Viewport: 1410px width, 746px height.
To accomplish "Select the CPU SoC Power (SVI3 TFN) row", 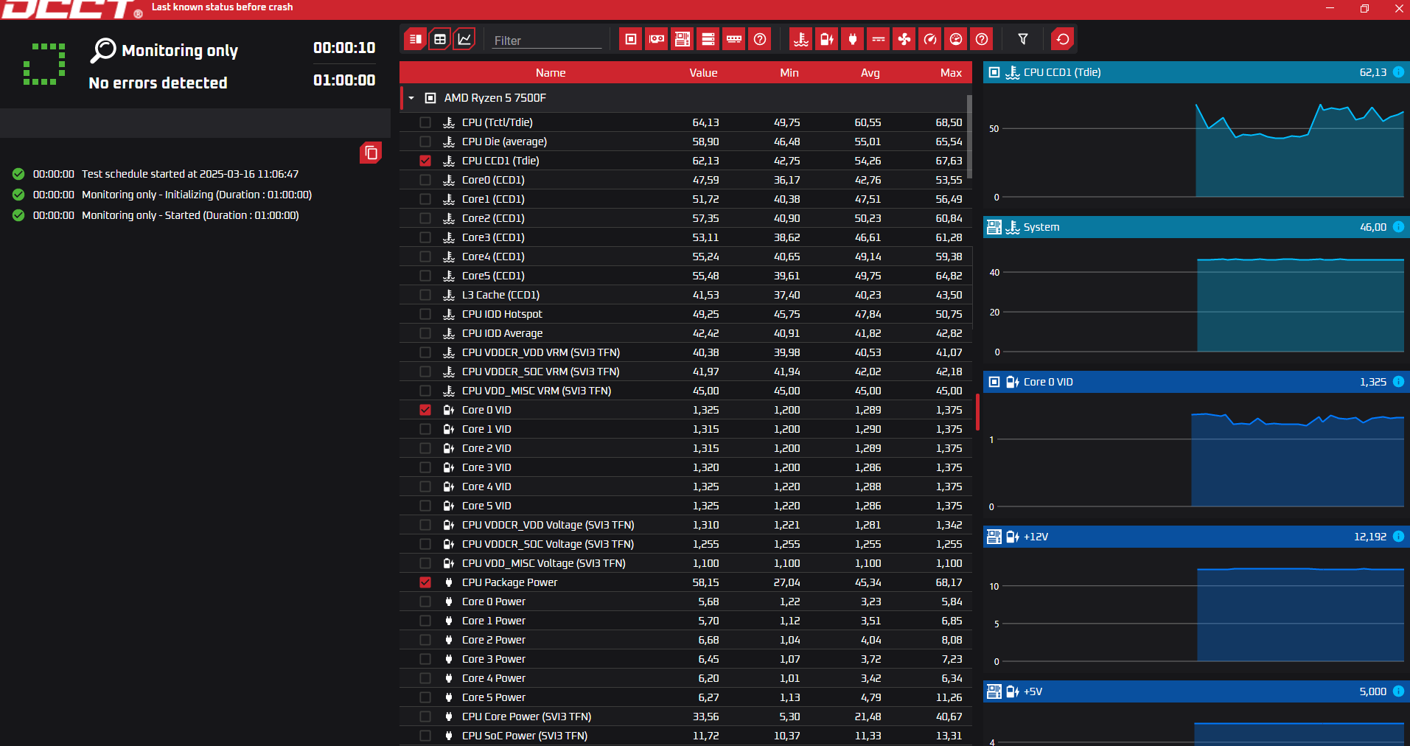I will [x=685, y=736].
